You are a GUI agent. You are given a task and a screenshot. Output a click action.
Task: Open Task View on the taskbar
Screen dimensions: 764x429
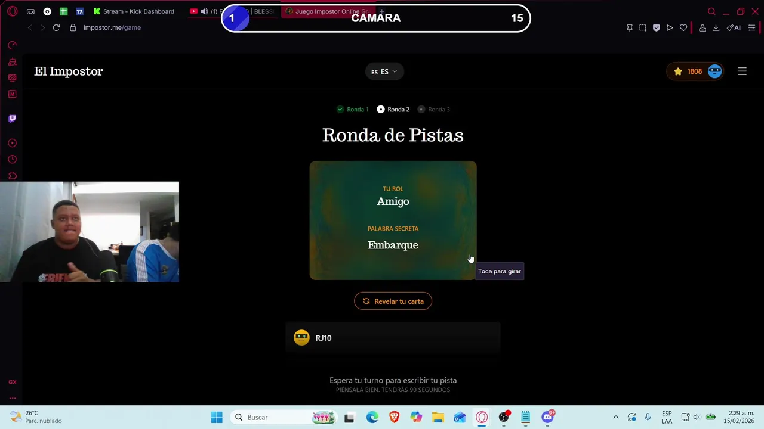pyautogui.click(x=349, y=418)
